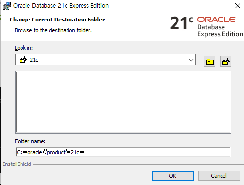Close the Oracle installer dialog

coord(238,6)
